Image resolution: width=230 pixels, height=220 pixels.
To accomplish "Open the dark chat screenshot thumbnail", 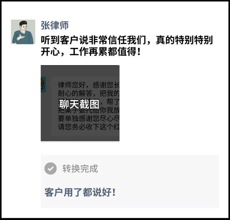I will pyautogui.click(x=80, y=103).
